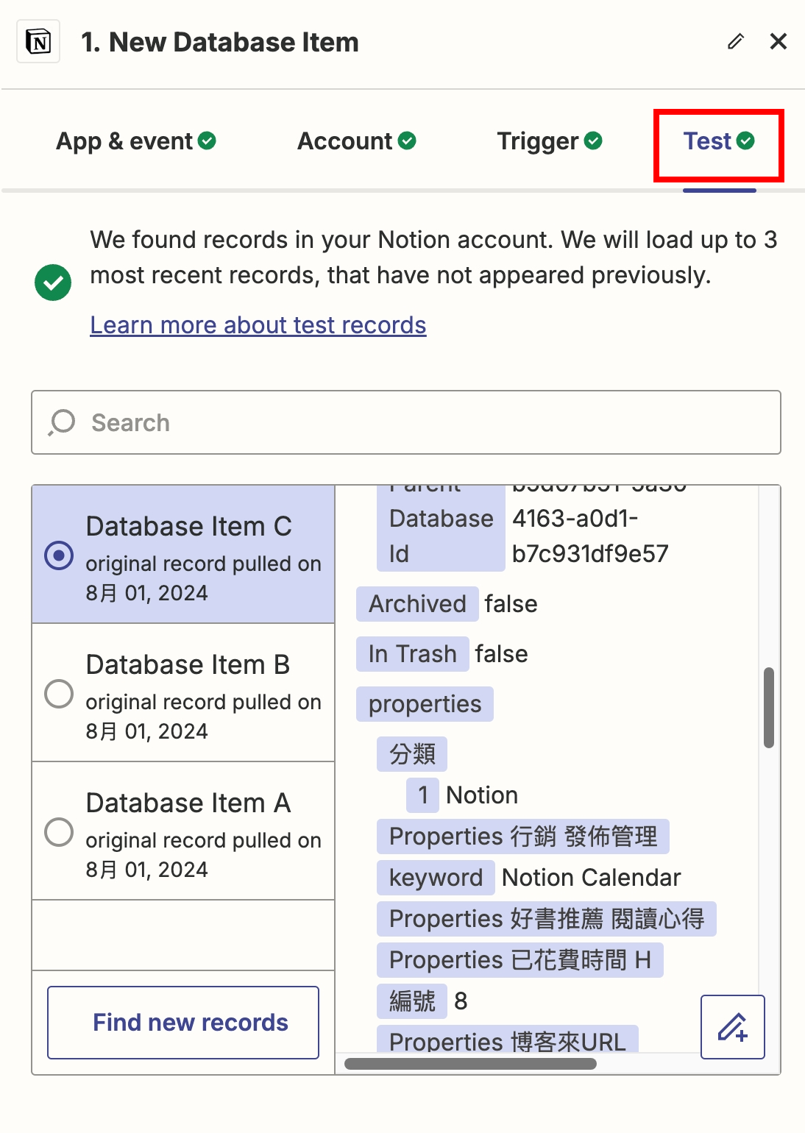Click into the Search records field
The width and height of the screenshot is (805, 1133).
point(427,422)
